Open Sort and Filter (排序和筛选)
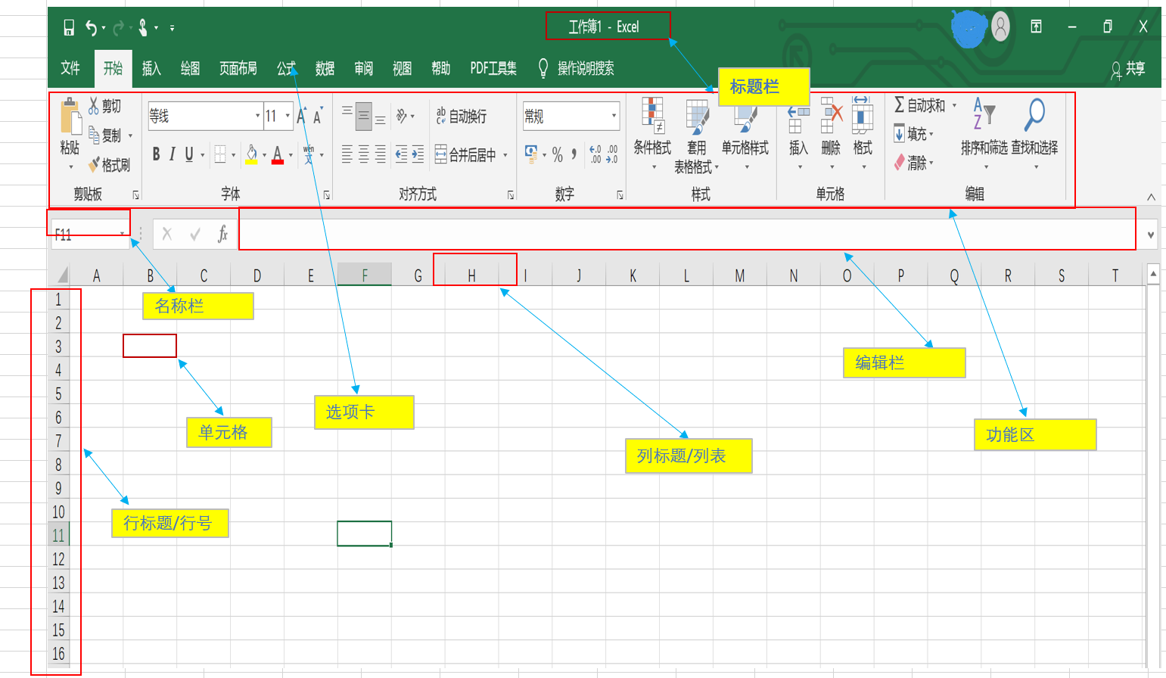The height and width of the screenshot is (678, 1166). pos(984,132)
